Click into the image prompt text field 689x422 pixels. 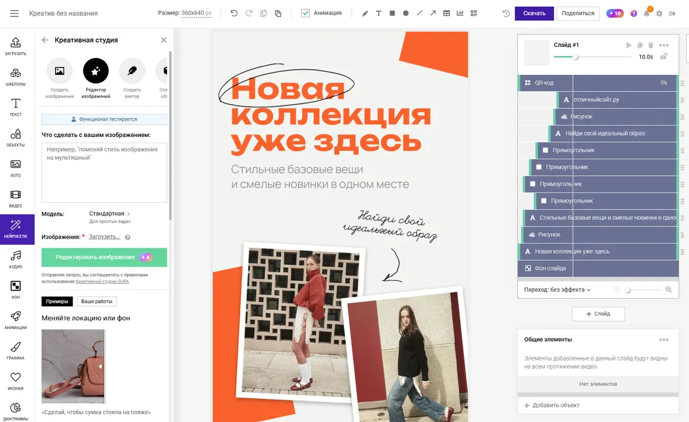(x=104, y=172)
